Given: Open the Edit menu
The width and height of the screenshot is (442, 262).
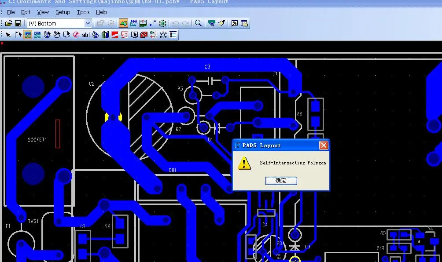Looking at the screenshot, I should [26, 12].
